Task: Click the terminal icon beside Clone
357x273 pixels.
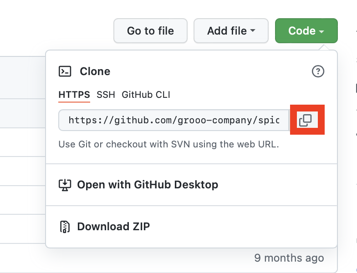Action: tap(65, 71)
